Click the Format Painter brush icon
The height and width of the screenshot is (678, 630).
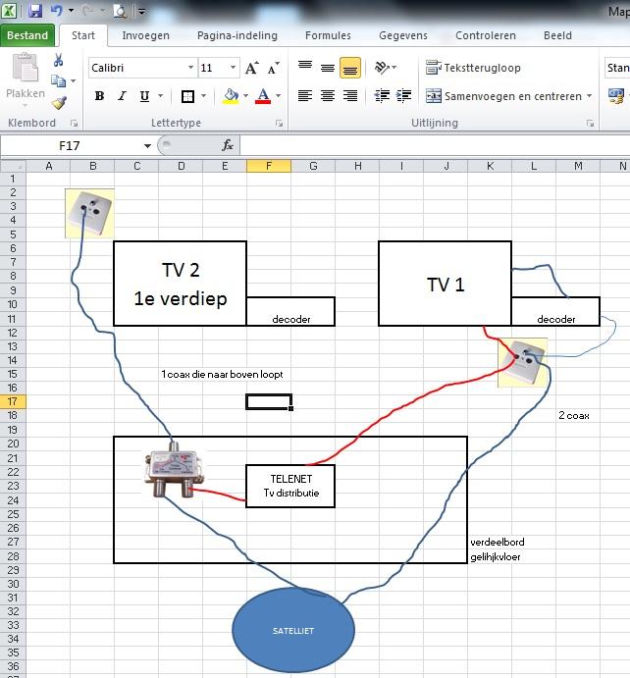pos(59,102)
